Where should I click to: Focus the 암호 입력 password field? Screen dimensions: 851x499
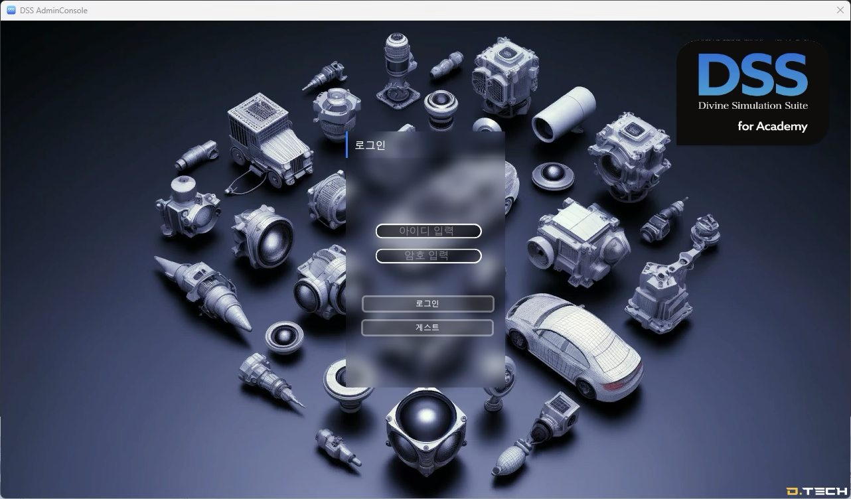click(x=428, y=256)
